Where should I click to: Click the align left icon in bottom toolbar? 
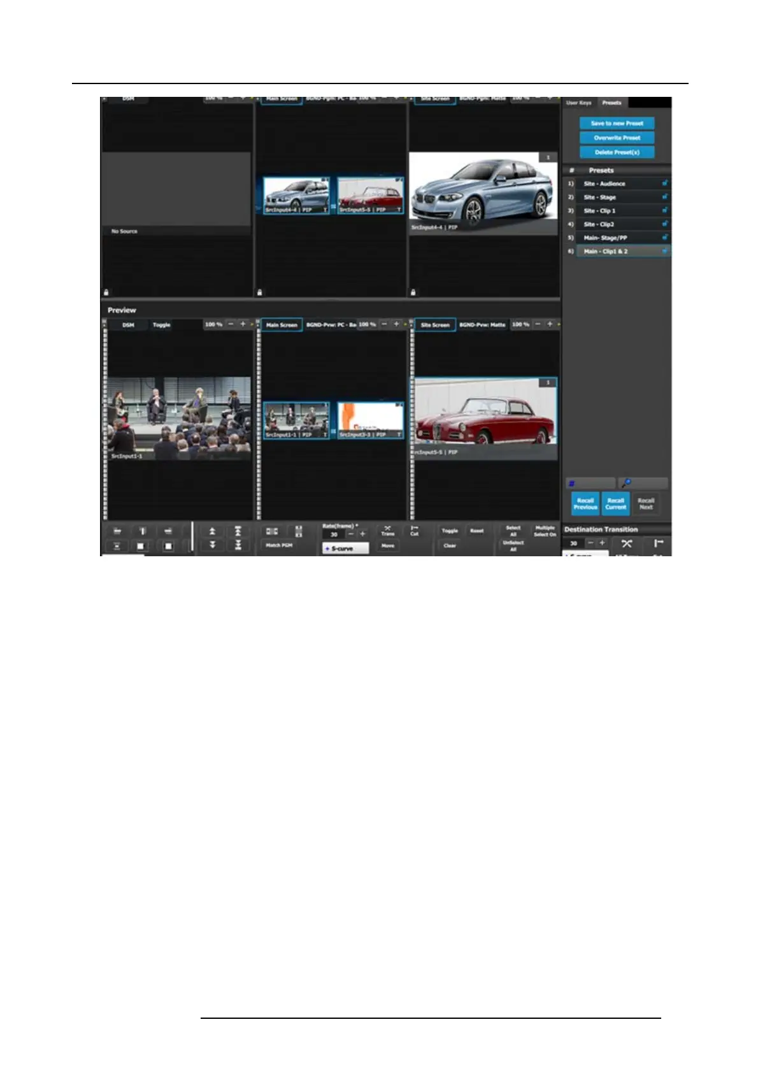coord(117,531)
